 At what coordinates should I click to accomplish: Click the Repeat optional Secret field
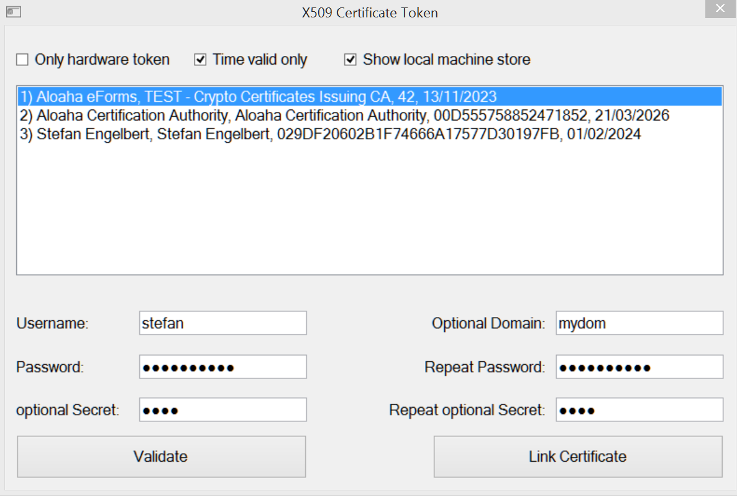(x=639, y=409)
